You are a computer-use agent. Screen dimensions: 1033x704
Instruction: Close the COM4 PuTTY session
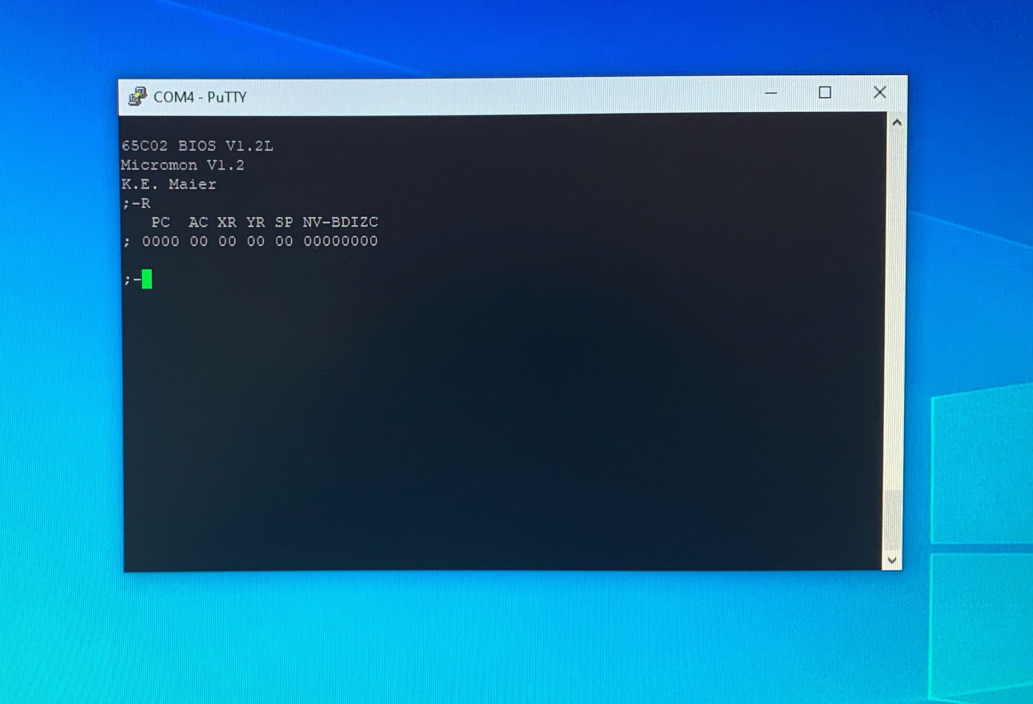tap(880, 92)
